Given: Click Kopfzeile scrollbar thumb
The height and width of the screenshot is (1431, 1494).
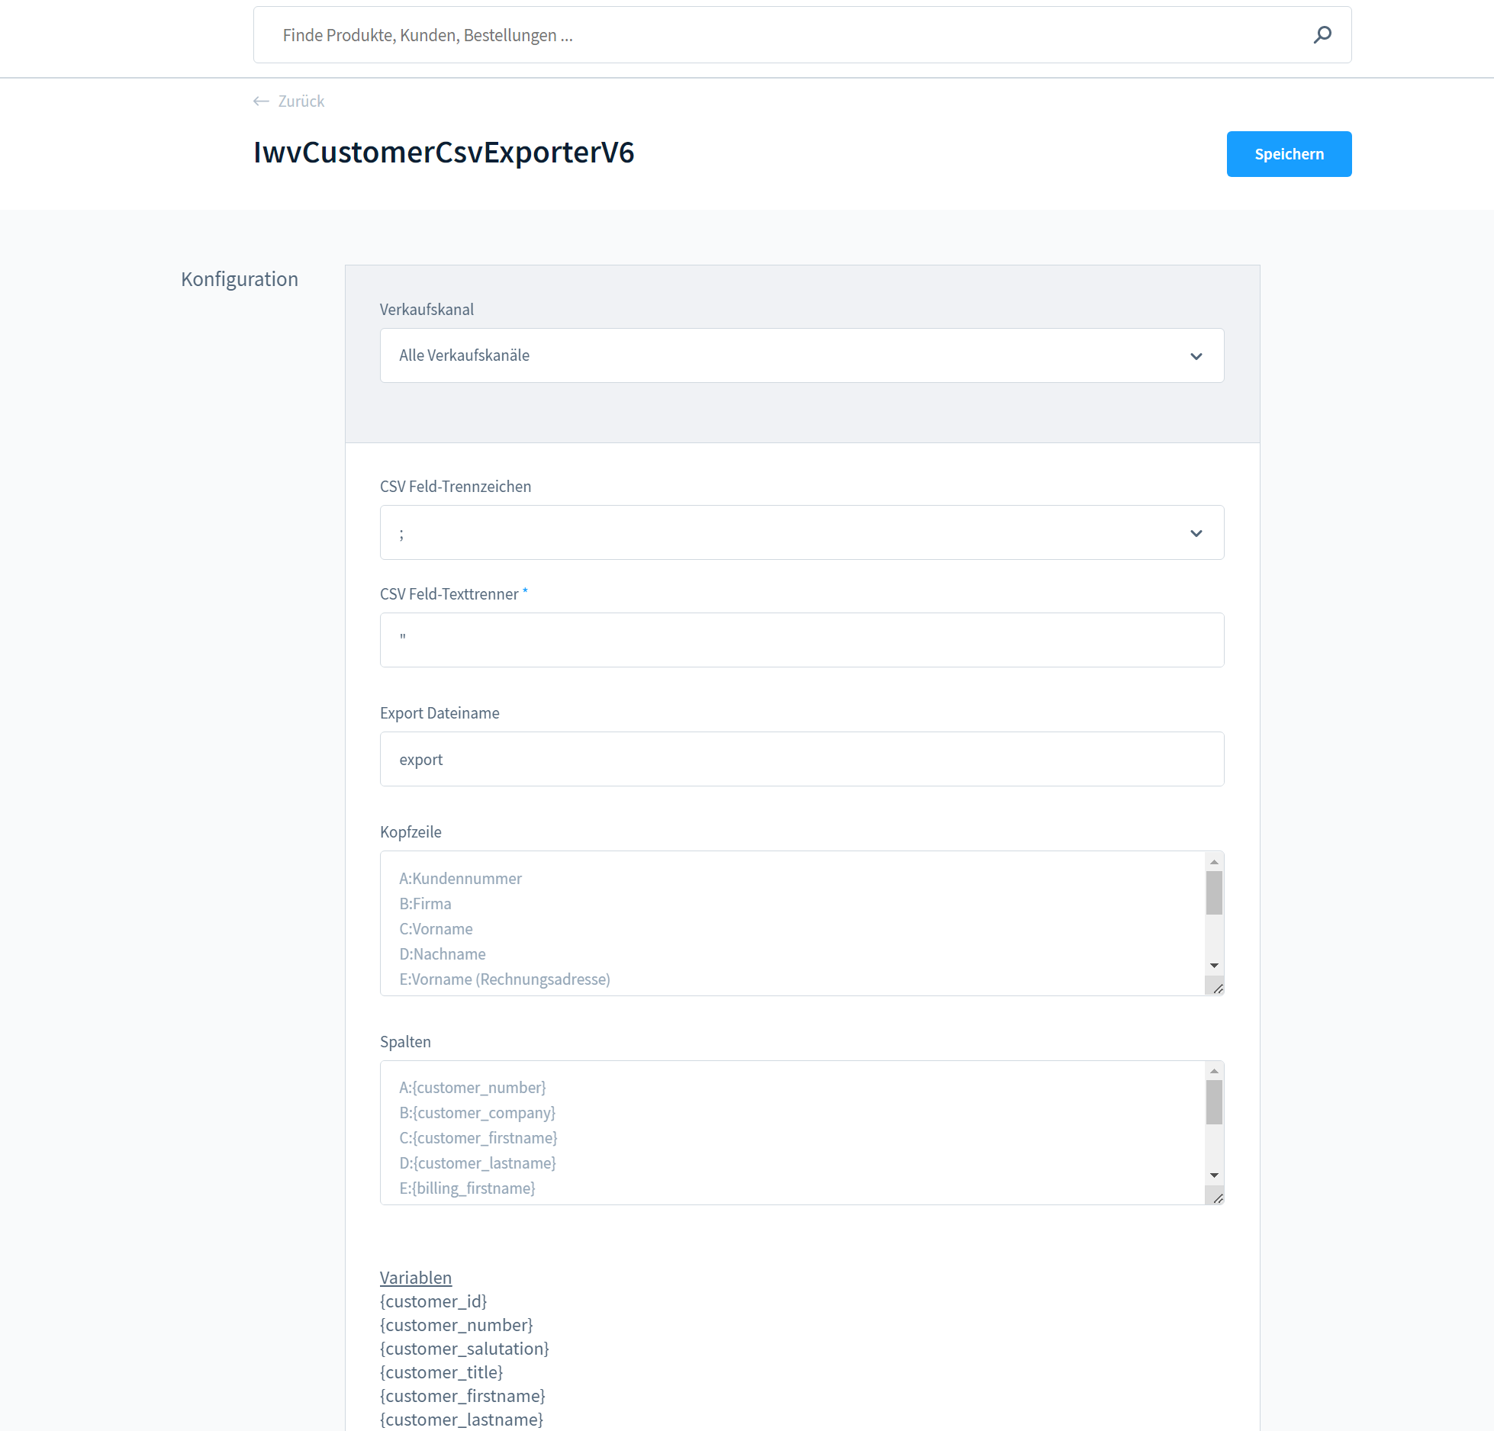Looking at the screenshot, I should point(1214,892).
